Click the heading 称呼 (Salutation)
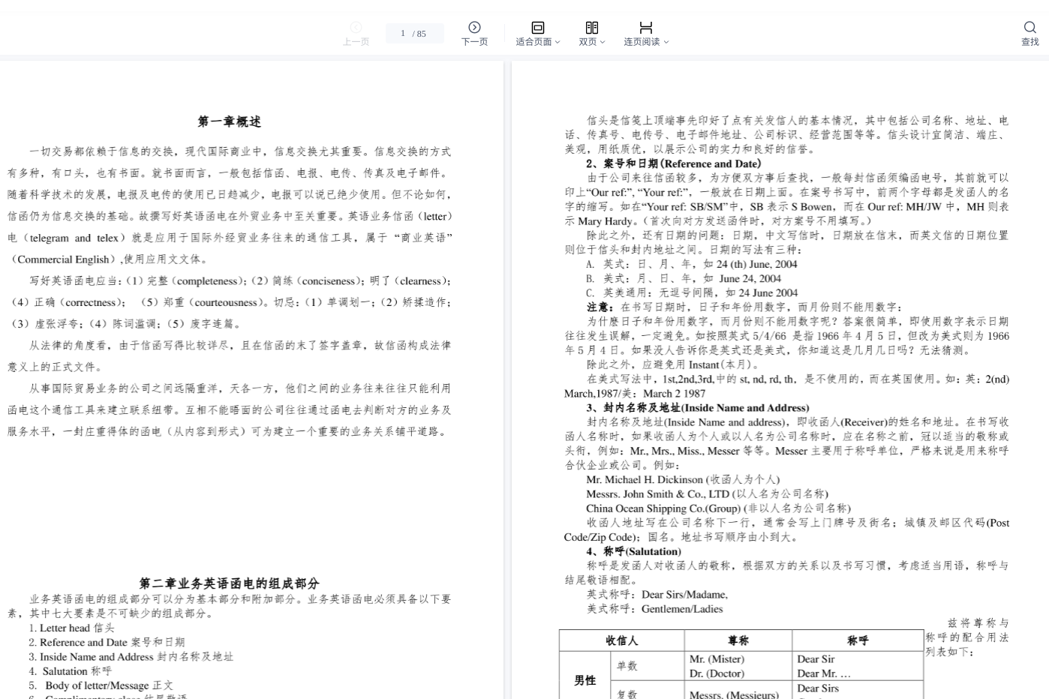The height and width of the screenshot is (699, 1049). pyautogui.click(x=633, y=551)
